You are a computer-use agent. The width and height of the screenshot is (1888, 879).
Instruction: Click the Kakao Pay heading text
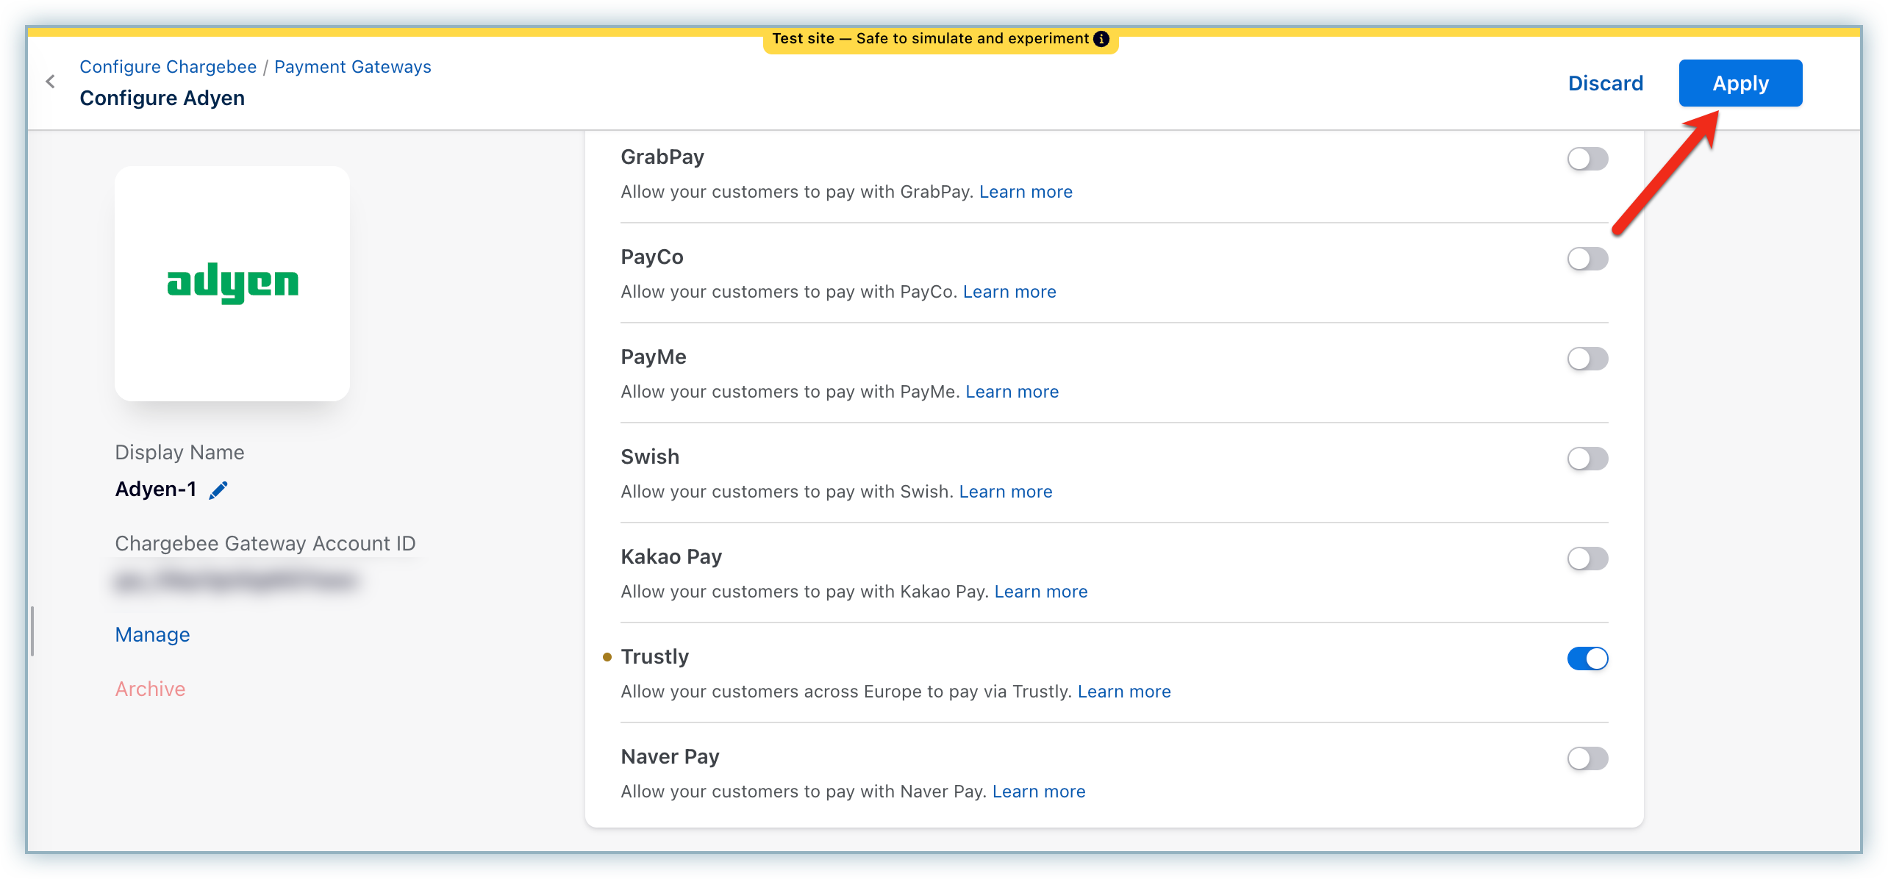tap(671, 557)
